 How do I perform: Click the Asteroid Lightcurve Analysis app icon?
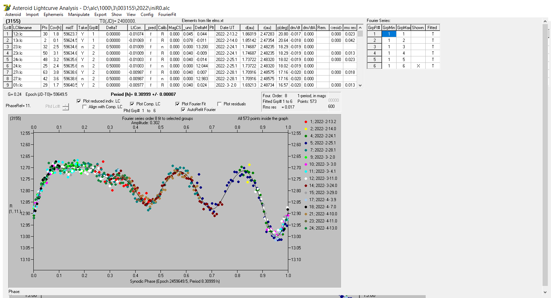pos(7,7)
